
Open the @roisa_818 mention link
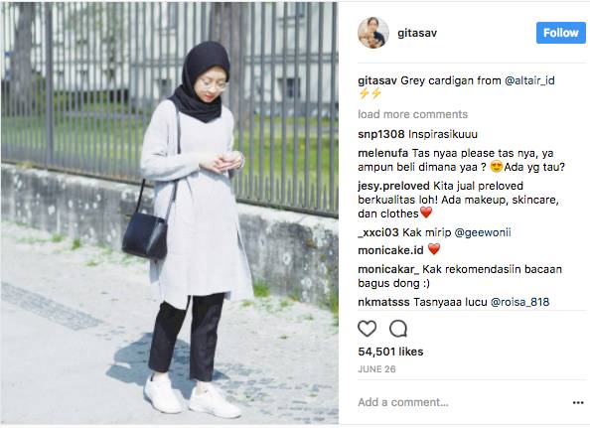519,302
